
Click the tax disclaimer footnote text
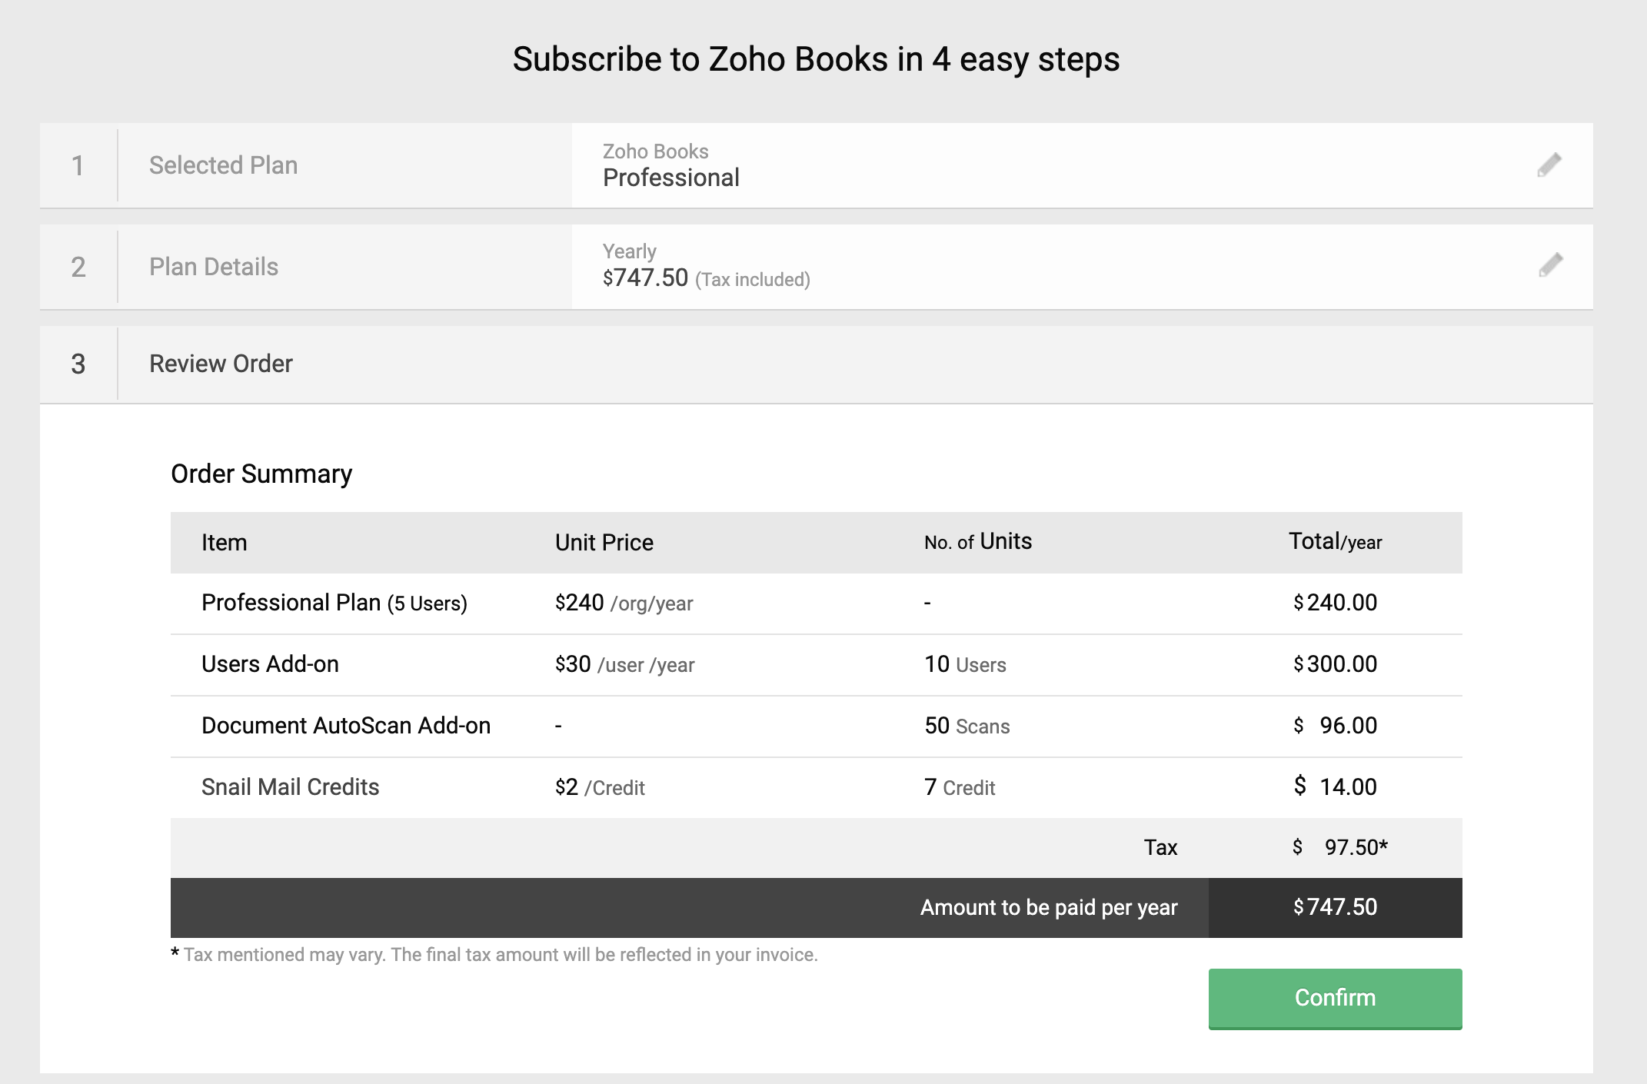point(500,955)
